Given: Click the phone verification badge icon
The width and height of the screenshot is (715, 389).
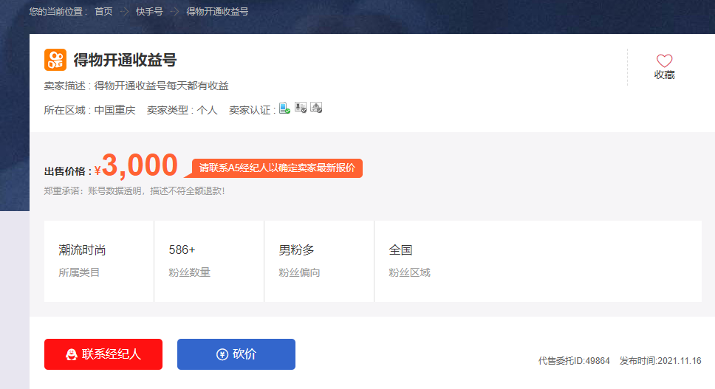Looking at the screenshot, I should click(284, 108).
